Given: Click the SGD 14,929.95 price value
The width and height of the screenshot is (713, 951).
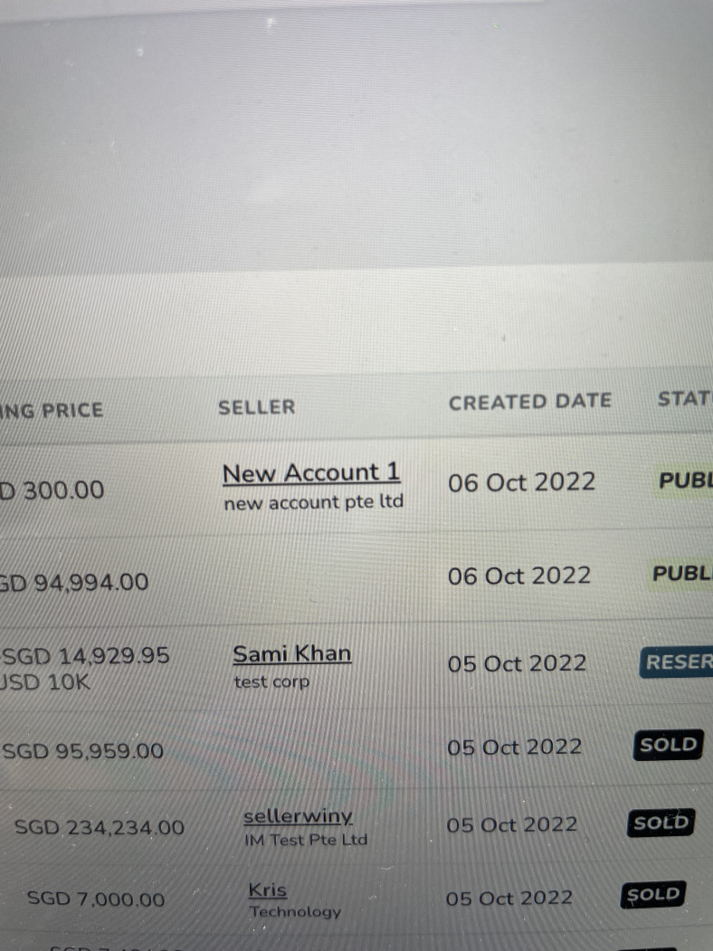Looking at the screenshot, I should pos(87,656).
